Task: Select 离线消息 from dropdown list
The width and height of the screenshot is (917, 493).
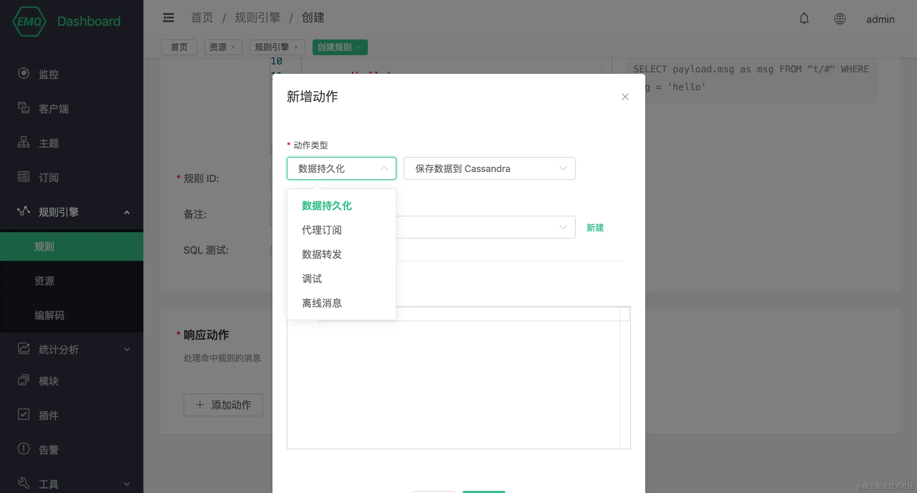Action: click(322, 303)
